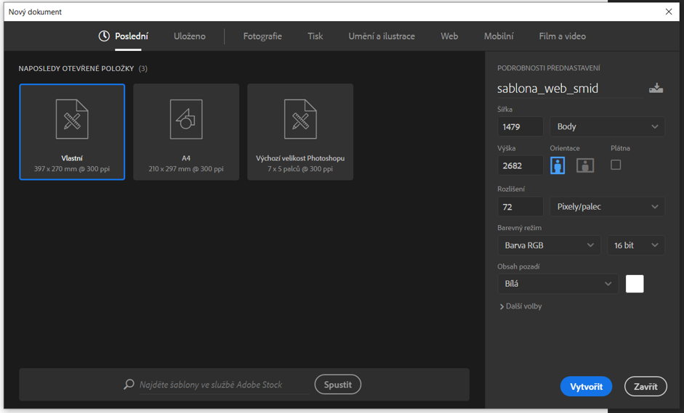The height and width of the screenshot is (413, 684).
Task: Click the clock icon on Poslední tab
Action: (x=104, y=36)
